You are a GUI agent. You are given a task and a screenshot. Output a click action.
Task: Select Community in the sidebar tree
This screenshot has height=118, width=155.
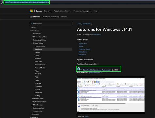coord(35,114)
